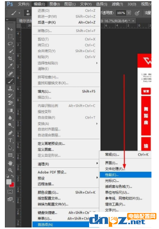159x229 pixels.
Task: Open the File menu
Action: coord(24,4)
